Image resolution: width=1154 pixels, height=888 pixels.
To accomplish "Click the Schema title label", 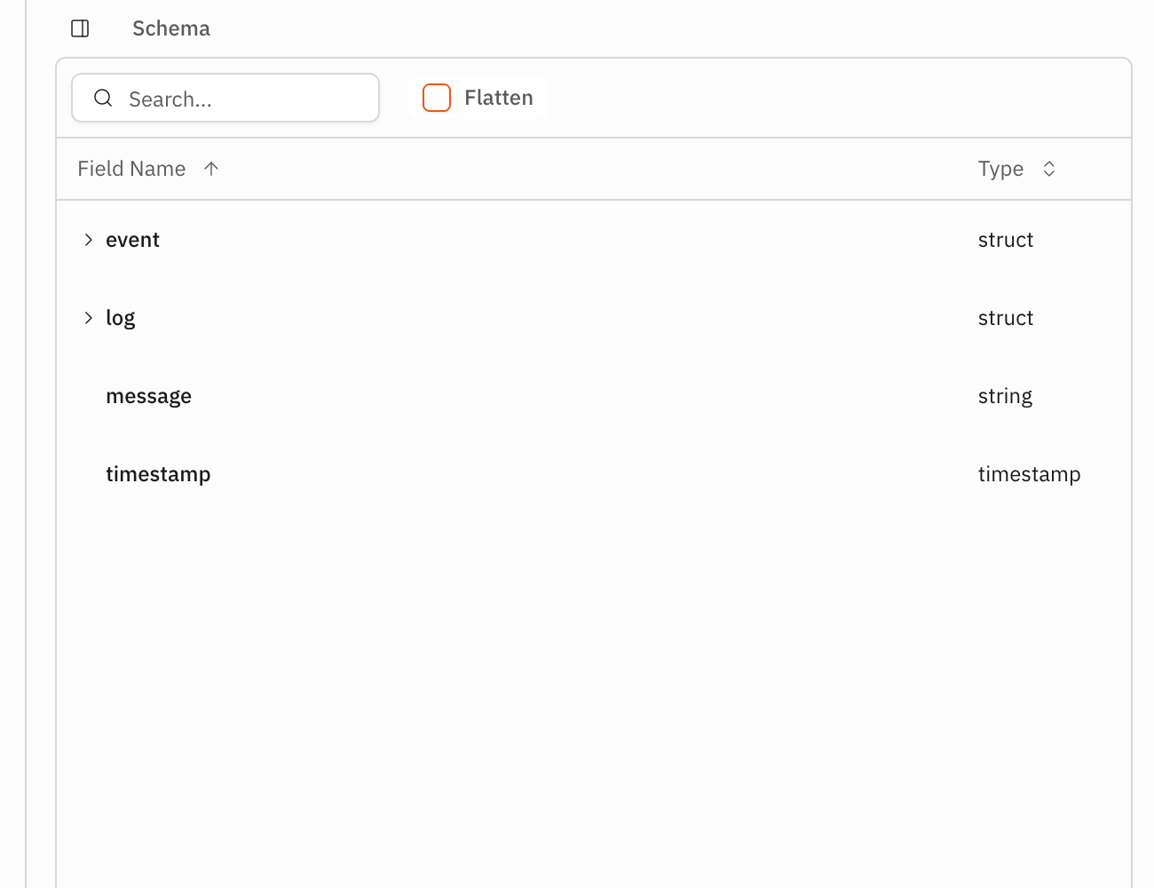I will pyautogui.click(x=171, y=28).
